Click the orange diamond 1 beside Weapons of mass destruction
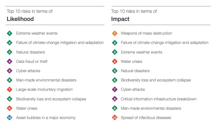Screen dimensions: 213x126 tap(115, 33)
